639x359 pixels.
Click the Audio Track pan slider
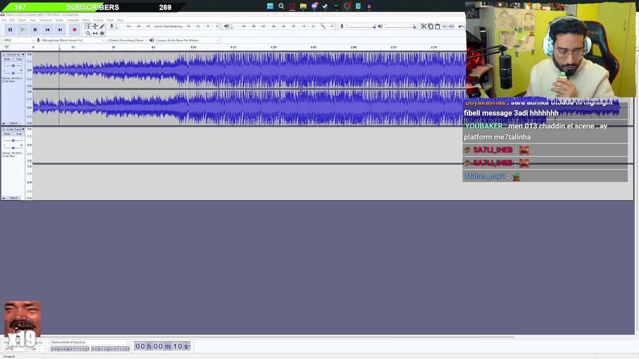[13, 147]
